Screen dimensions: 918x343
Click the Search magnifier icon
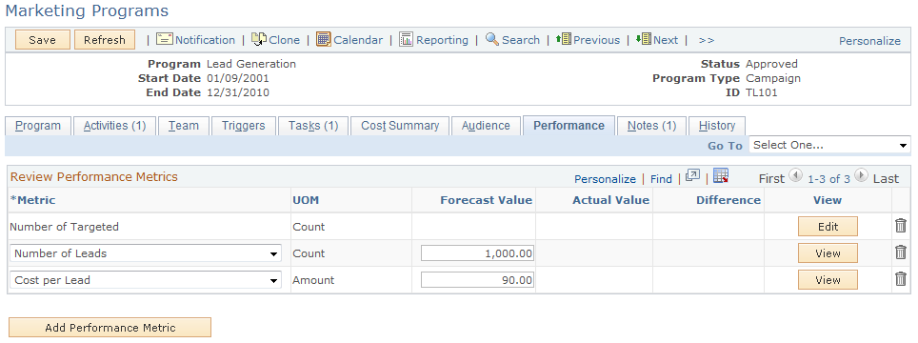(x=492, y=39)
